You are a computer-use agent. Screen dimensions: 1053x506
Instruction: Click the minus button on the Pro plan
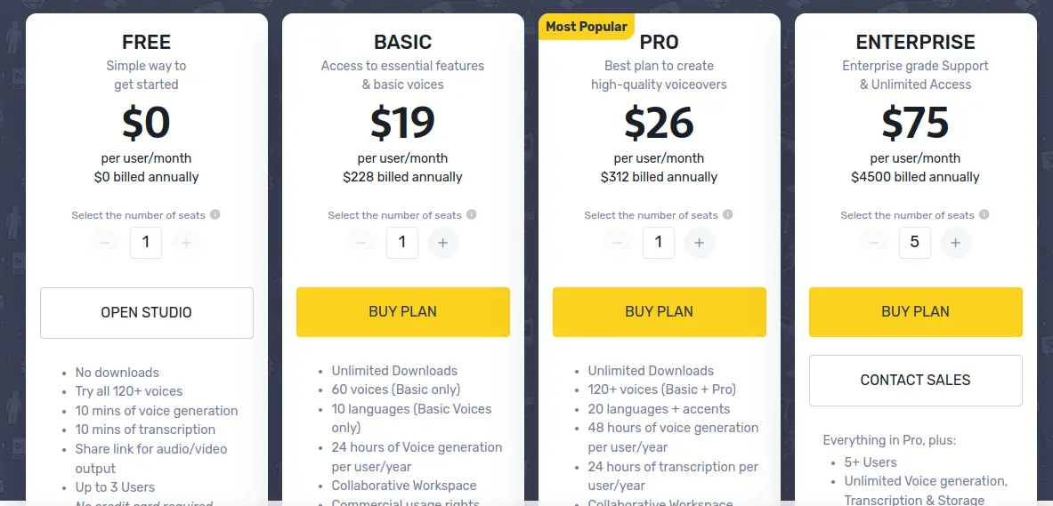(617, 243)
